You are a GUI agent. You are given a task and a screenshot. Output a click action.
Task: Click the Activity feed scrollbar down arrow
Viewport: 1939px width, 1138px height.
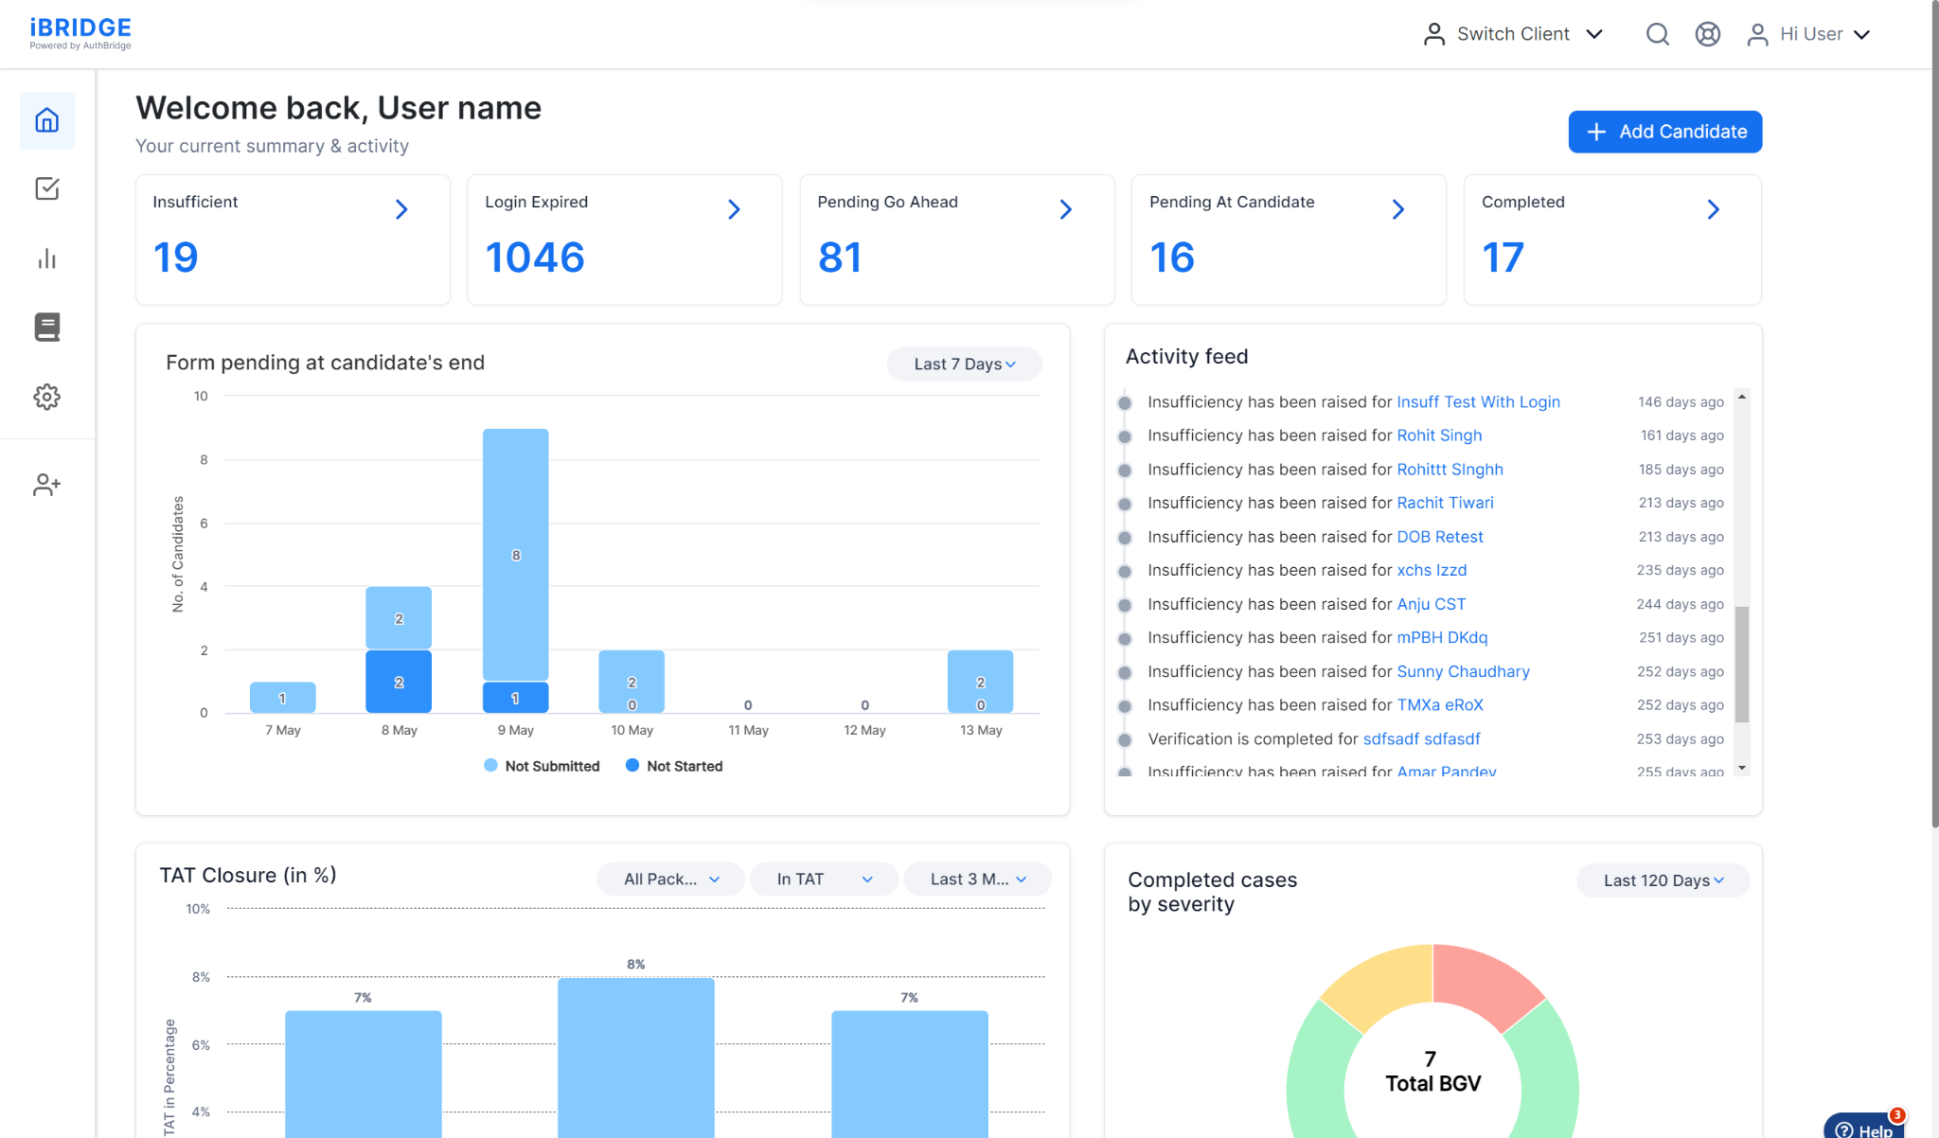(1741, 768)
